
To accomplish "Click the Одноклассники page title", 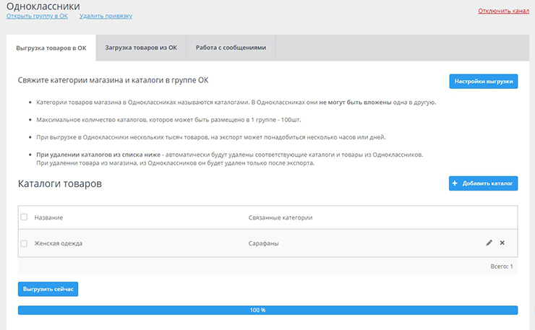I will (43, 6).
